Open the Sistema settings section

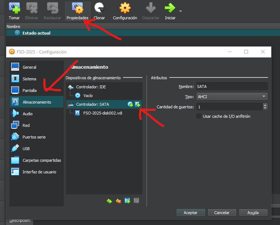[29, 79]
